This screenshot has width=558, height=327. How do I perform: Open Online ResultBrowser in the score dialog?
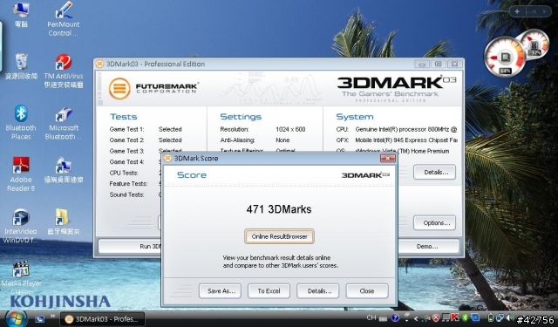(x=279, y=236)
